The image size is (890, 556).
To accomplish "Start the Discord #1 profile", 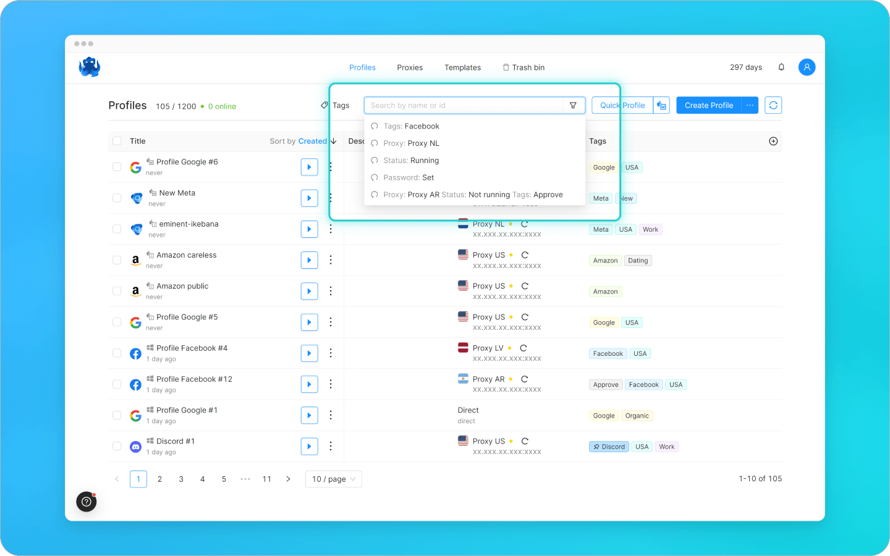I will [309, 446].
